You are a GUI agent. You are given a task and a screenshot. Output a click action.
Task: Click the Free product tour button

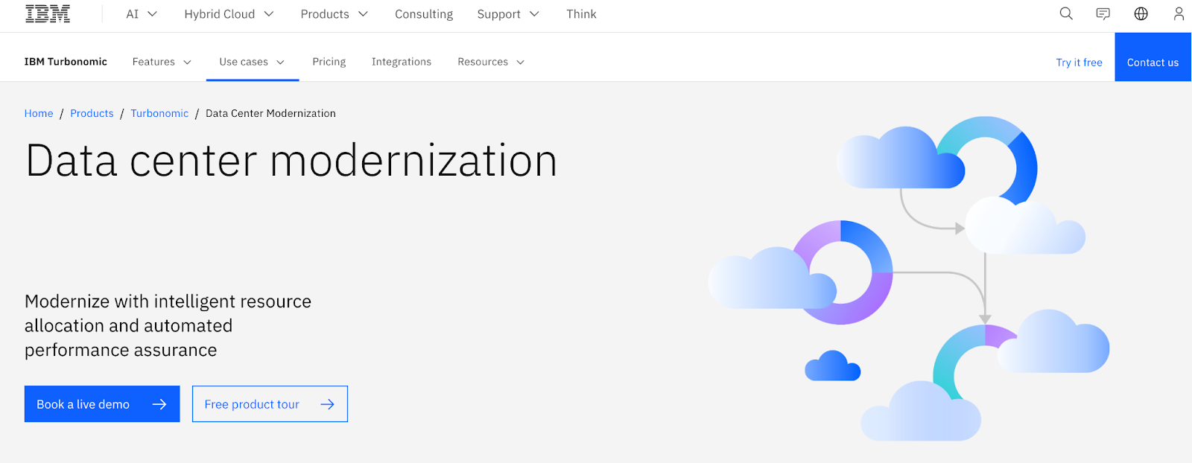pos(270,404)
